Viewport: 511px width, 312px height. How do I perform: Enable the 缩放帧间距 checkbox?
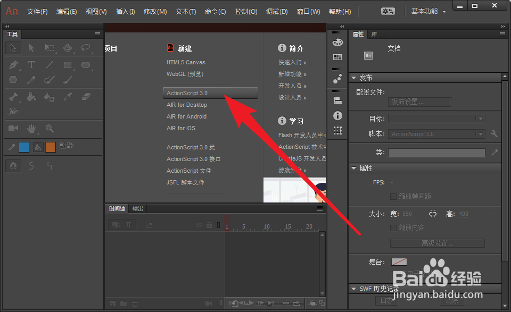(393, 197)
